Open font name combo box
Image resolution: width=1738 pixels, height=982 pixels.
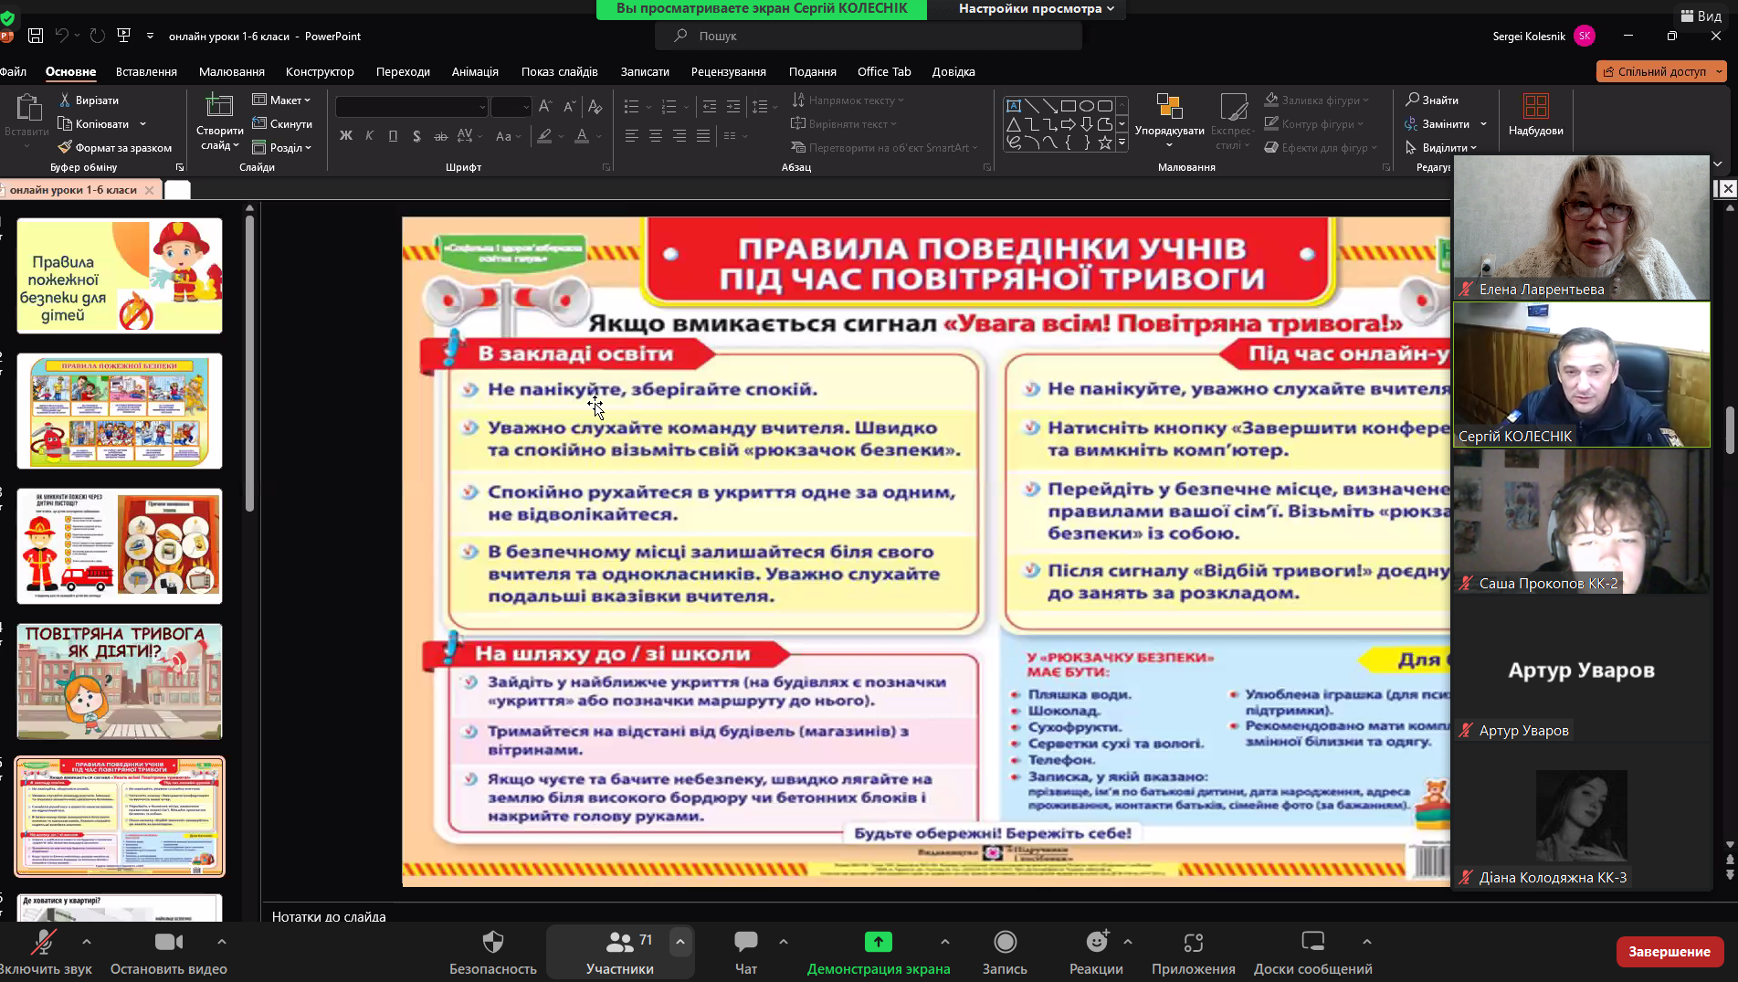pyautogui.click(x=411, y=107)
